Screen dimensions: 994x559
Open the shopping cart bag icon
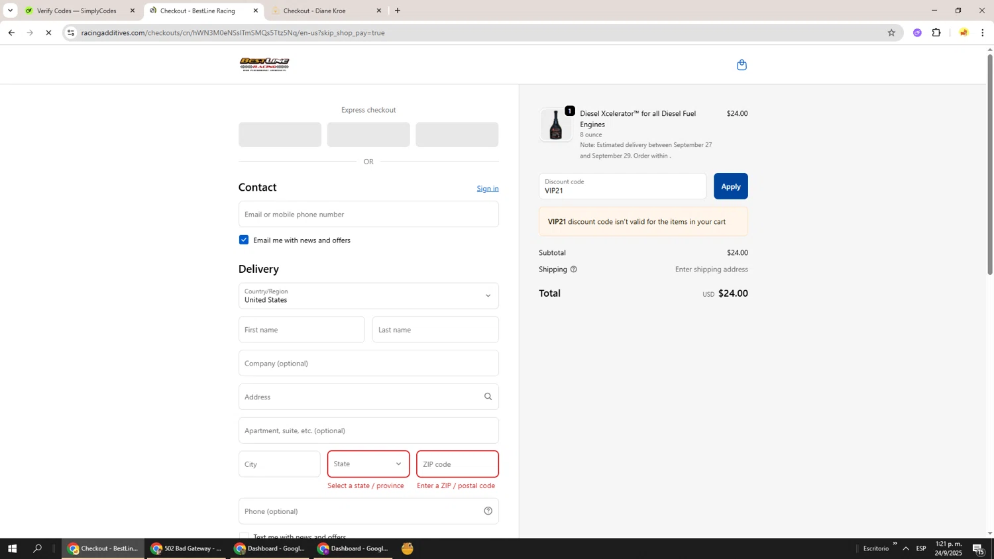[742, 65]
